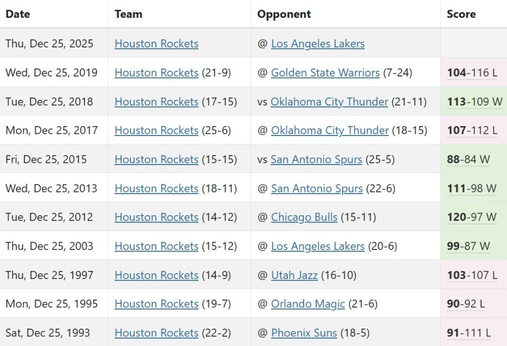Sort table by Date column header

pos(17,14)
